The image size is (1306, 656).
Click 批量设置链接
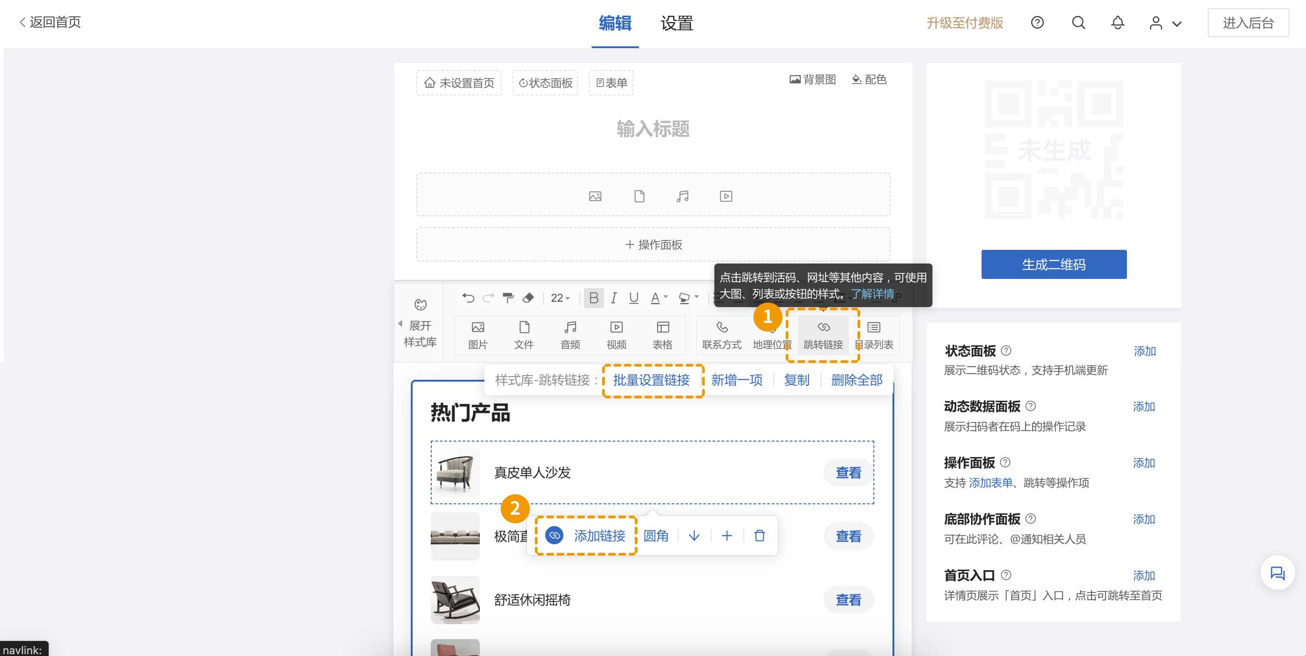(651, 380)
